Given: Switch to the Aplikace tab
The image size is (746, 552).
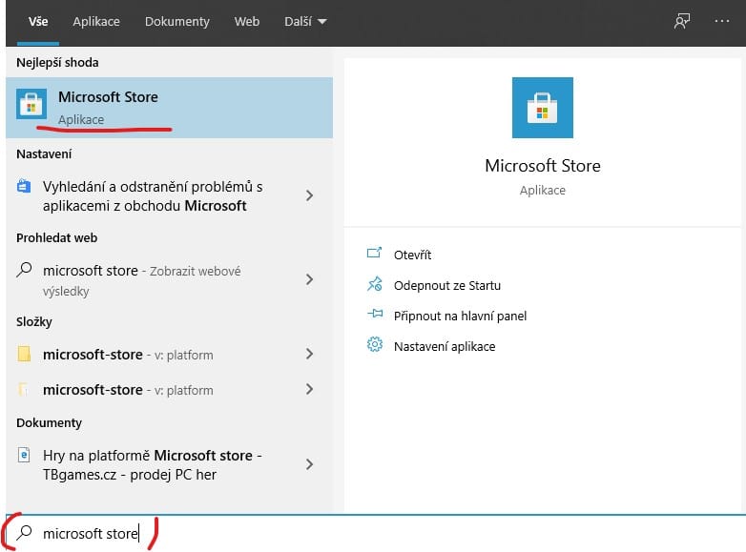Looking at the screenshot, I should tap(96, 21).
